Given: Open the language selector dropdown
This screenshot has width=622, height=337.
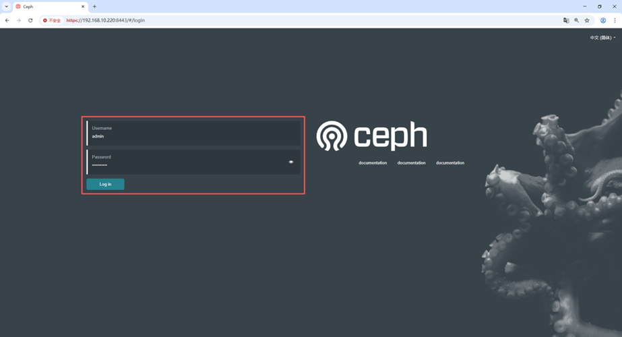Looking at the screenshot, I should tap(602, 38).
